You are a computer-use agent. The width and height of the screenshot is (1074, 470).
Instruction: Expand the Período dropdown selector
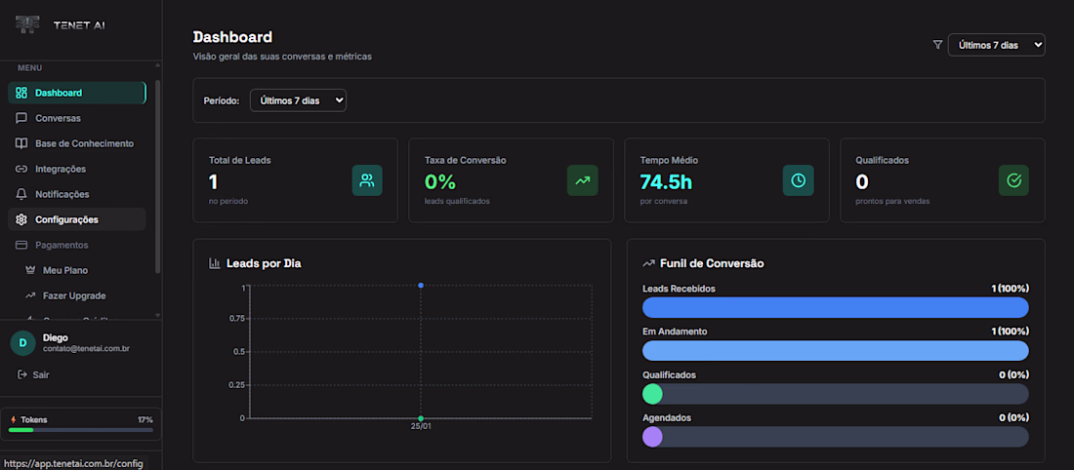pyautogui.click(x=298, y=100)
